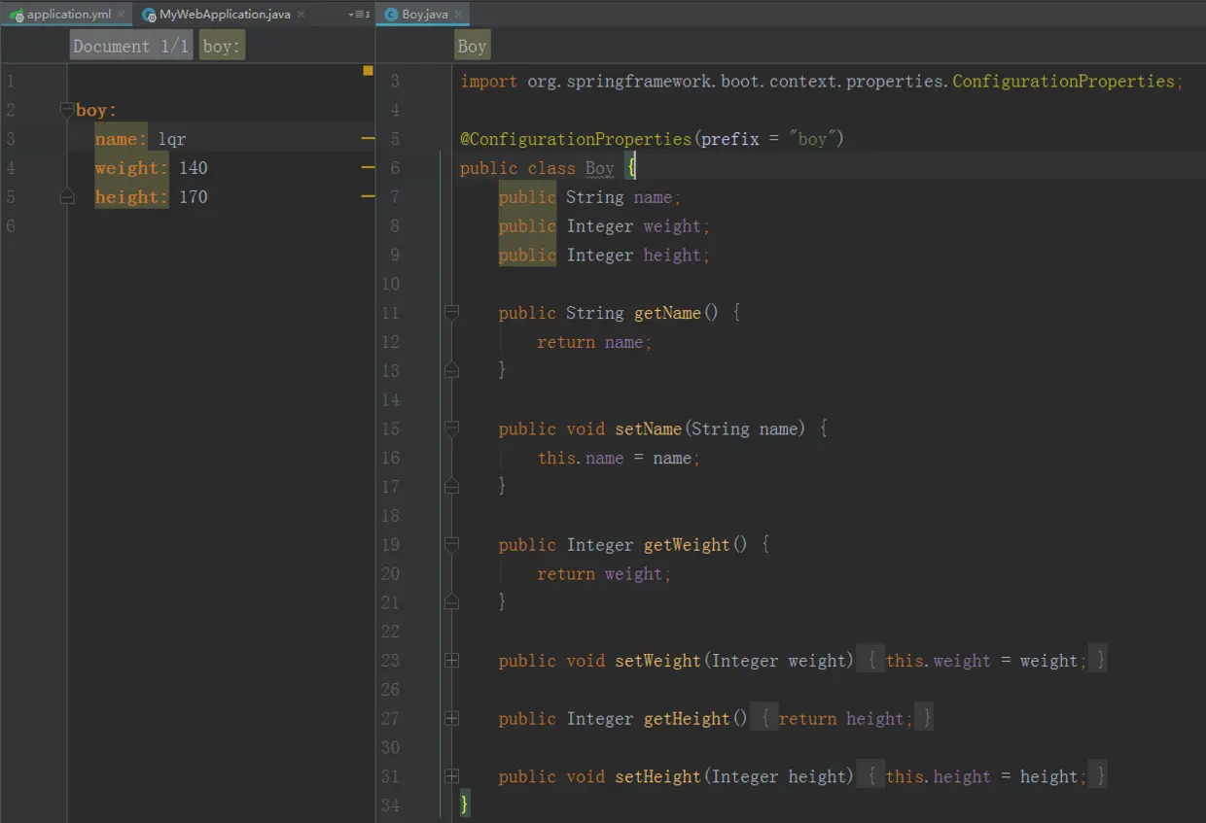Click the import ConfigurationProperties class name
The width and height of the screenshot is (1206, 823).
coord(1064,81)
